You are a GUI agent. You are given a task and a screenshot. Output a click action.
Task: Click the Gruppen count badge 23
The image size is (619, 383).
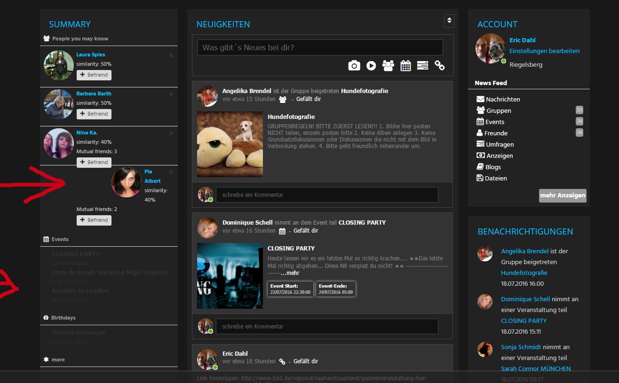pos(579,110)
